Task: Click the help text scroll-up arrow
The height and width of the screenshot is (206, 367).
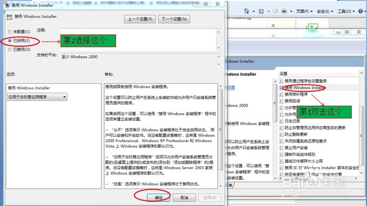Action: click(220, 86)
